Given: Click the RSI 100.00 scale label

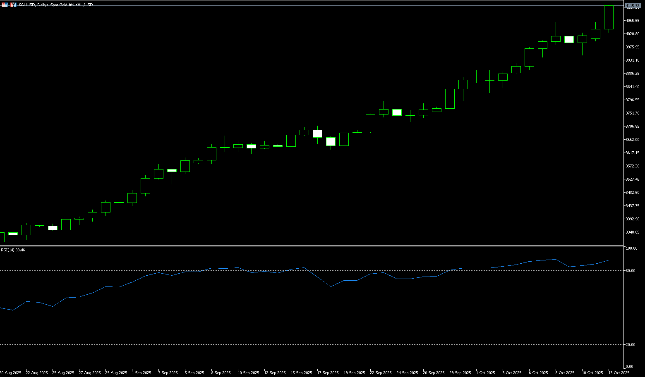Looking at the screenshot, I should [631, 248].
